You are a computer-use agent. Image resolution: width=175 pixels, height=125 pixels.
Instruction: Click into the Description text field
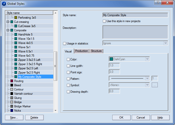[135, 32]
